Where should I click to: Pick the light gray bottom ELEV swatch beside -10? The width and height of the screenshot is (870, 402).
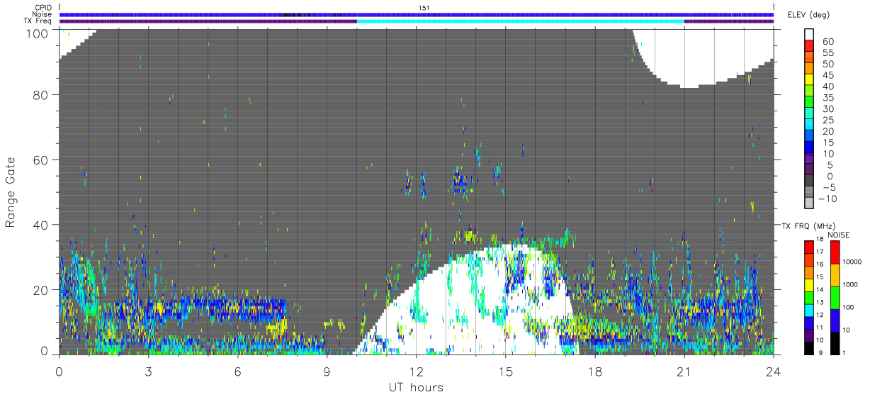pyautogui.click(x=809, y=204)
